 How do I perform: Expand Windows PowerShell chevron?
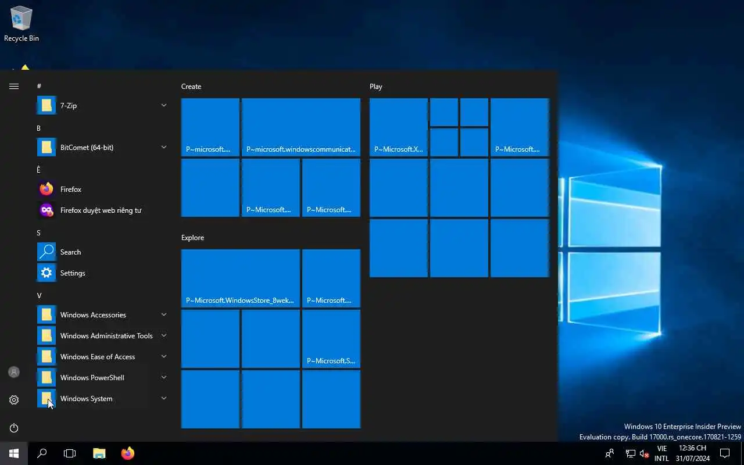[164, 377]
